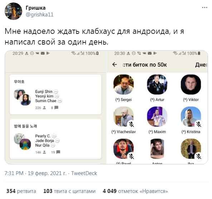
Task: Click the tweet timestamp 7:31 PM link
Action: click(x=14, y=173)
